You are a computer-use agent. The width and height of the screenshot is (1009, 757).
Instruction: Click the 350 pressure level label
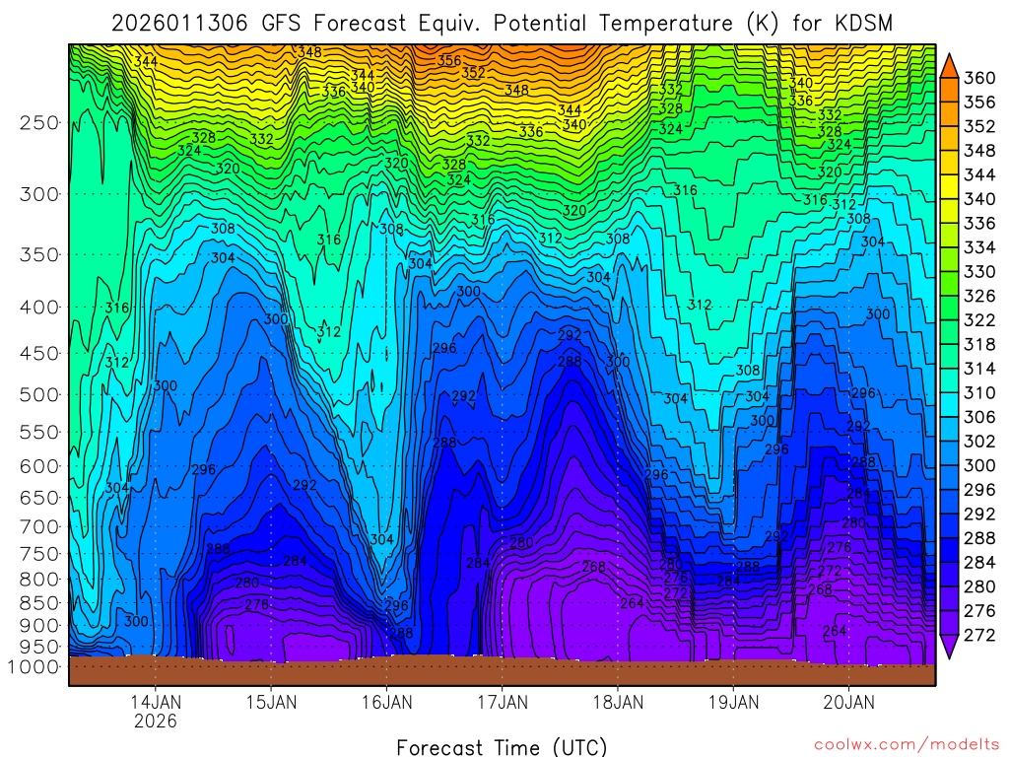[39, 254]
